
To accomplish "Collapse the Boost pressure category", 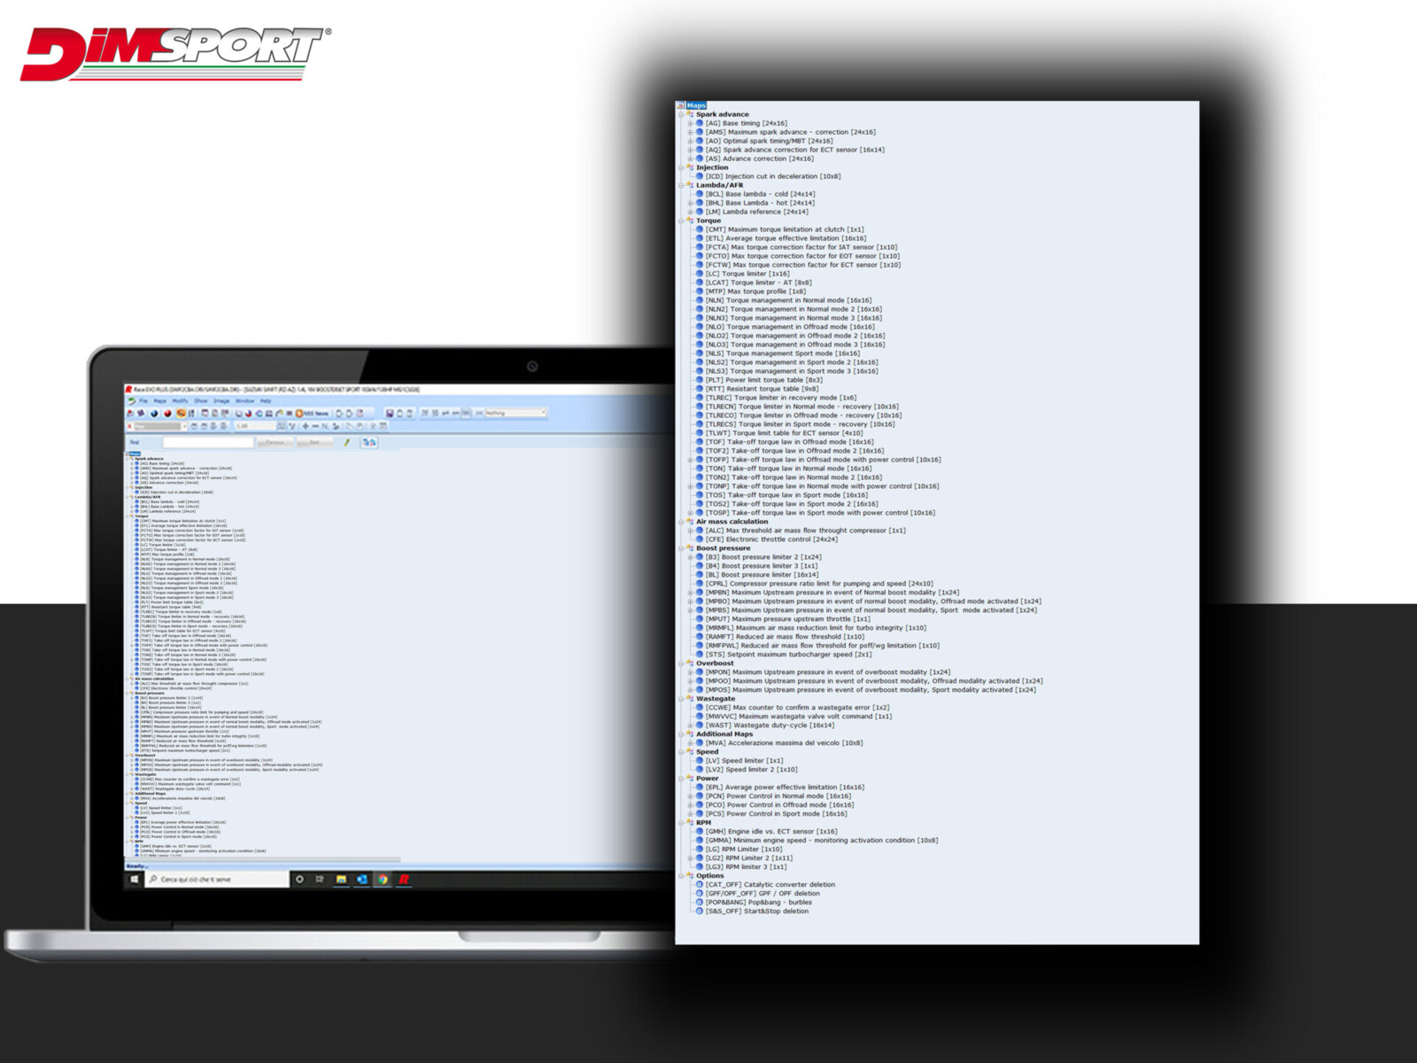I will click(x=682, y=548).
